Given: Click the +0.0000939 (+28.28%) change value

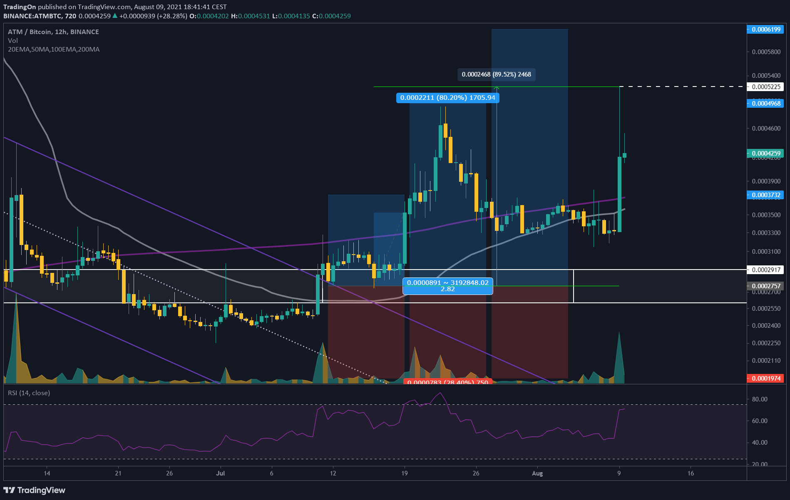Looking at the screenshot, I should (153, 16).
